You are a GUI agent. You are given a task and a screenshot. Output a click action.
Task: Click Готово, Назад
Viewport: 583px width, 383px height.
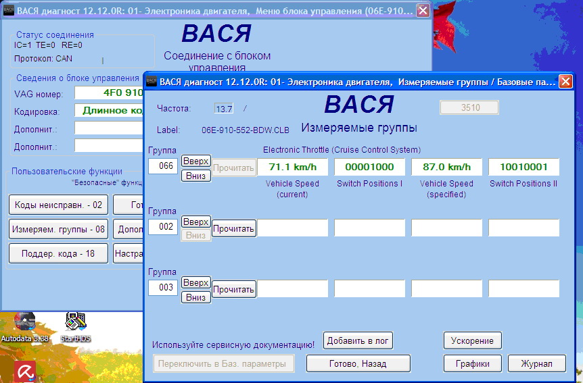(x=358, y=363)
